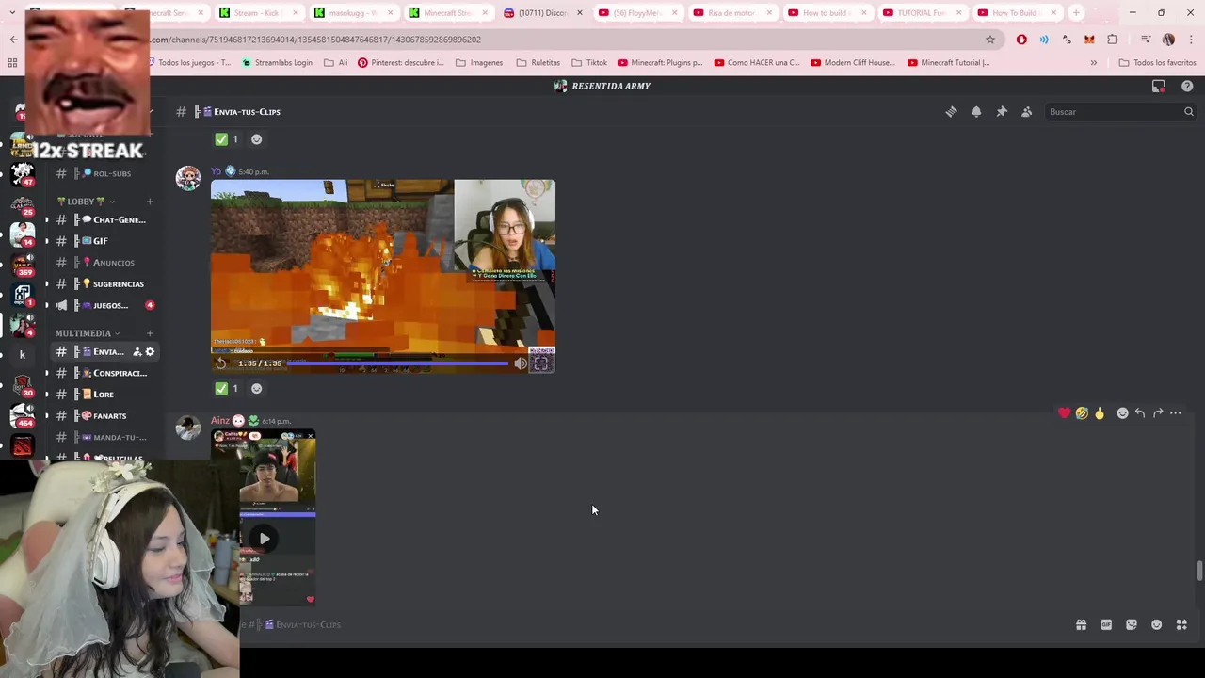Click the Buscar search field
This screenshot has width=1205, height=678.
point(1120,111)
